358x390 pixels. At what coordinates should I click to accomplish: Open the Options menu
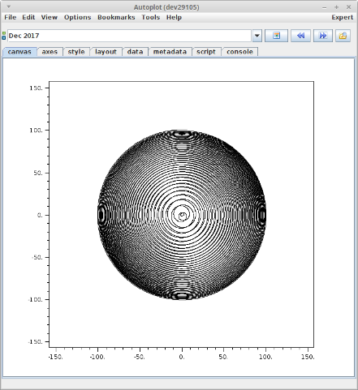(77, 17)
